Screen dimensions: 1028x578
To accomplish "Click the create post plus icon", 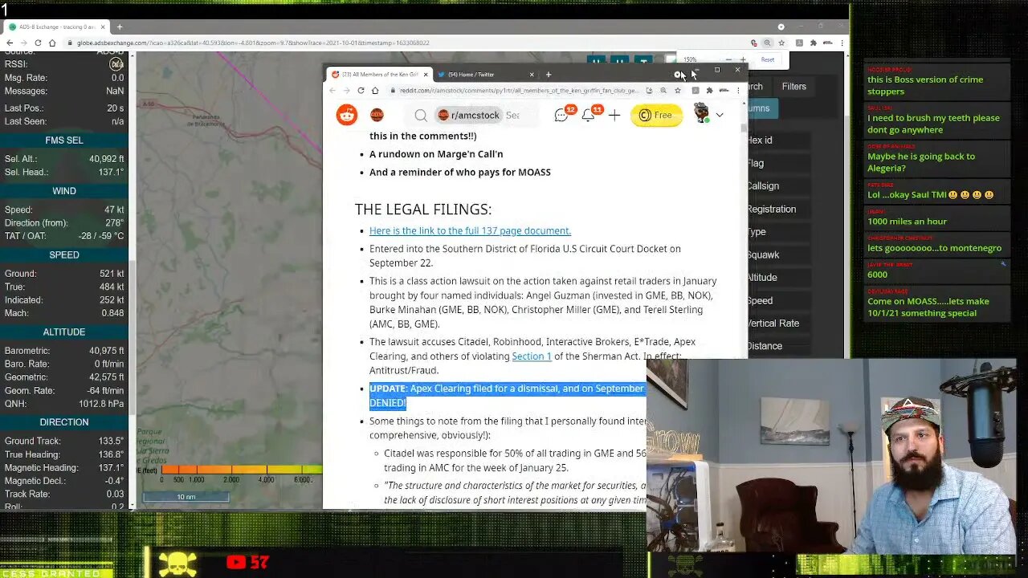I will [614, 116].
